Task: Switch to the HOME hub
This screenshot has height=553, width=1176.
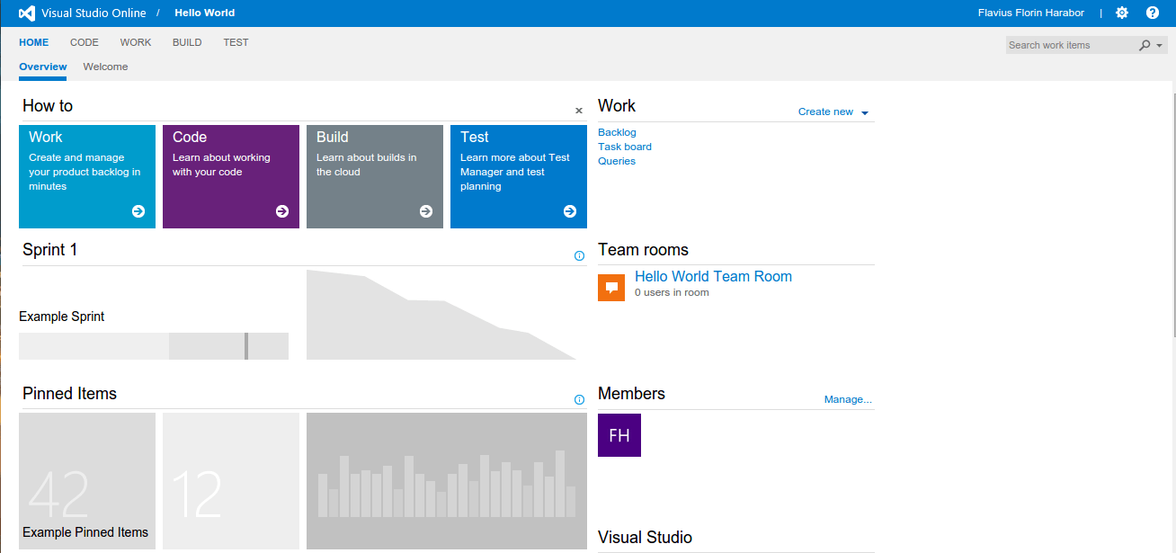Action: pos(34,42)
